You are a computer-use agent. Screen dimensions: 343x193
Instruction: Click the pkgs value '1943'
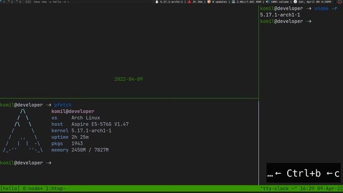click(77, 144)
